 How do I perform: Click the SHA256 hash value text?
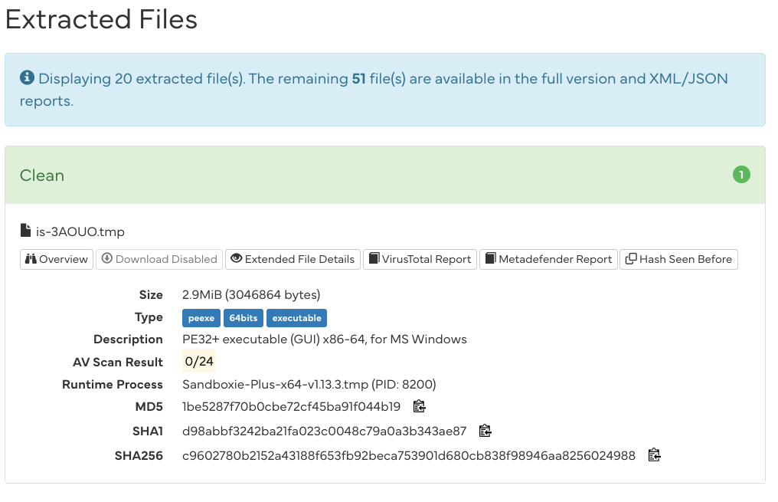click(409, 455)
